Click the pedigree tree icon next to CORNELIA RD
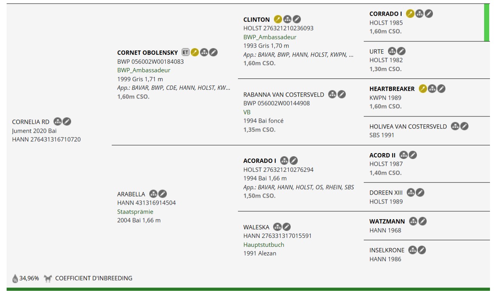This screenshot has width=497, height=291. (58, 121)
